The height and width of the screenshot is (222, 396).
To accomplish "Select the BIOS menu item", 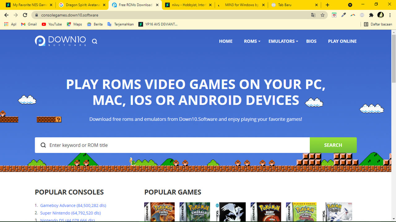I will tap(311, 41).
